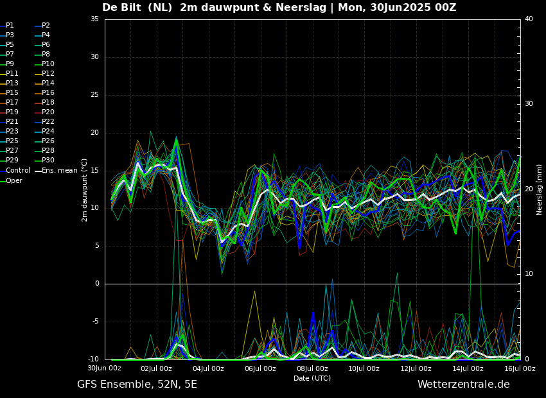Click the 16Jul 00z date tick
The image size is (546, 398).
[520, 368]
